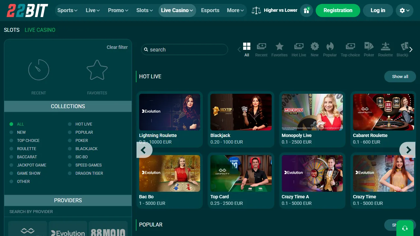Click Clear filter link

coord(117,47)
